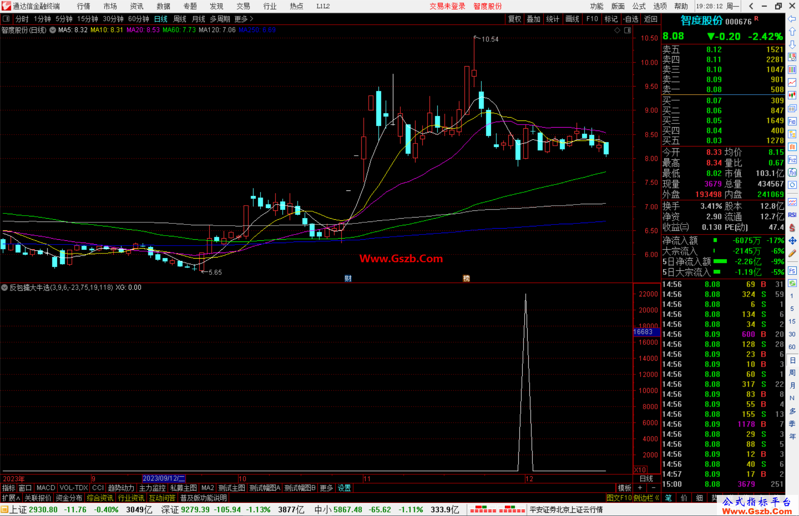Click the 16683 value marker on indicator axis
Viewport: 799px width, 516px height.
[646, 332]
